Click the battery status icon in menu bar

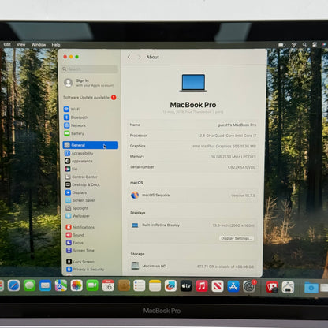[x=281, y=45]
